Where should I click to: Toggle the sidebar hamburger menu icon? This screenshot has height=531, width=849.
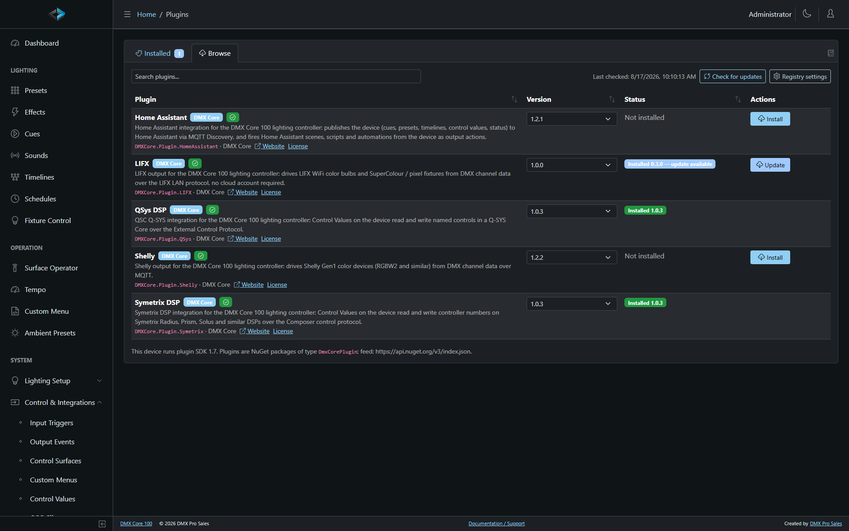point(127,14)
